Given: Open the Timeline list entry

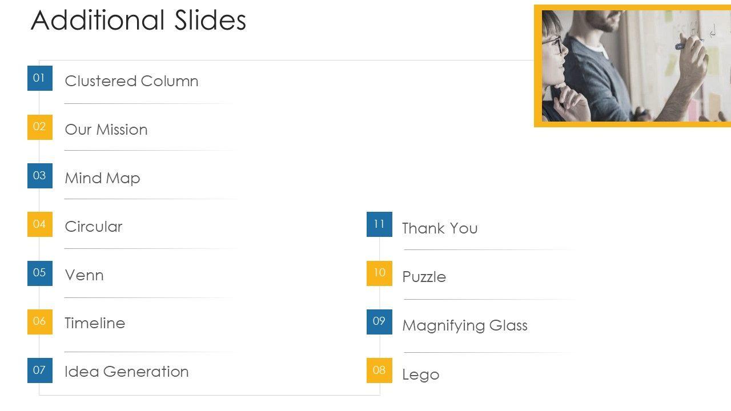Looking at the screenshot, I should [x=95, y=323].
